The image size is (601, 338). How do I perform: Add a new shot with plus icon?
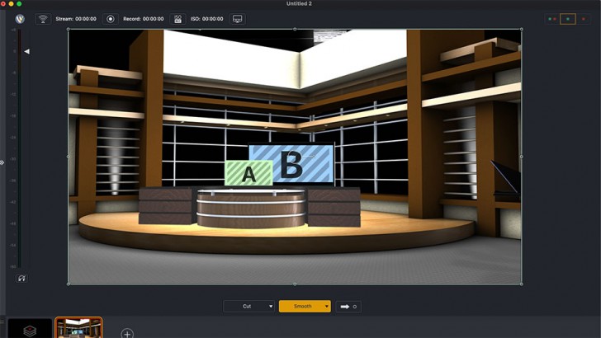click(x=127, y=333)
